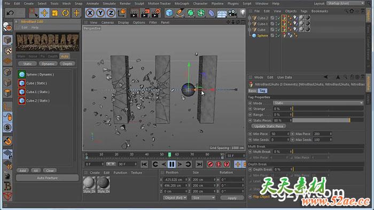Click the Max Piece input field
Viewport: 374px width, 210px height.
tap(322, 134)
